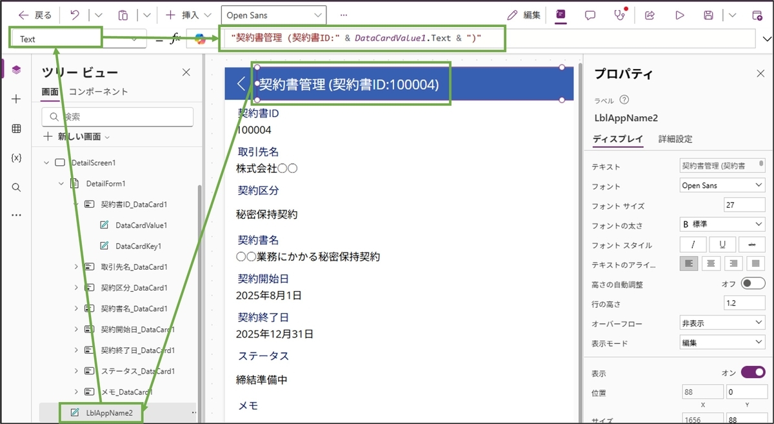
Task: Select the Tree view layers icon
Action: click(x=17, y=70)
